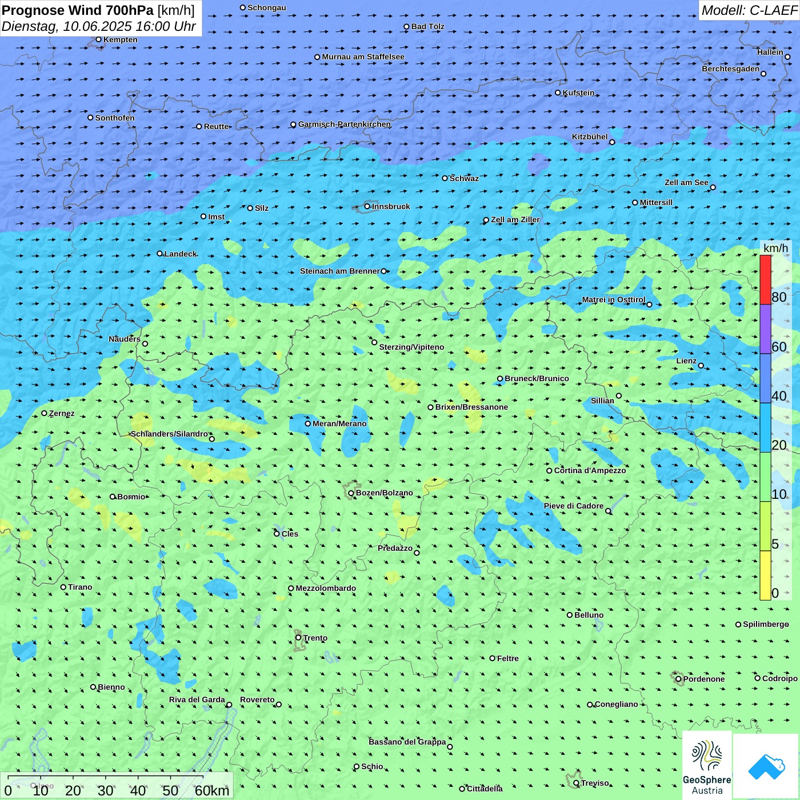Click the GeoSphere Austria logo
This screenshot has height=800, width=800.
[x=707, y=765]
